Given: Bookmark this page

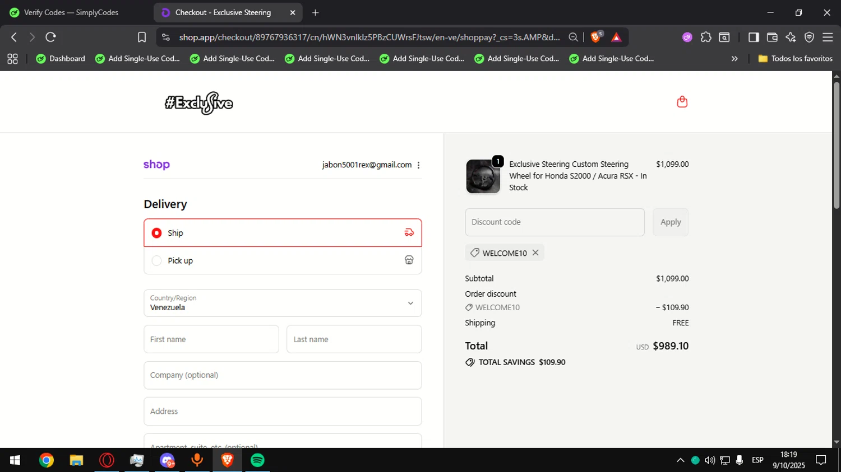Looking at the screenshot, I should pos(142,37).
